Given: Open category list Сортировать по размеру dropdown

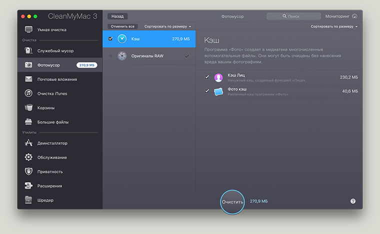Looking at the screenshot, I should 167,26.
